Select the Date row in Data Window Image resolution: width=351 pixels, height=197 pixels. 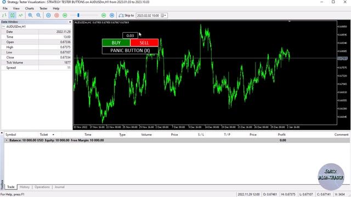pyautogui.click(x=36, y=32)
